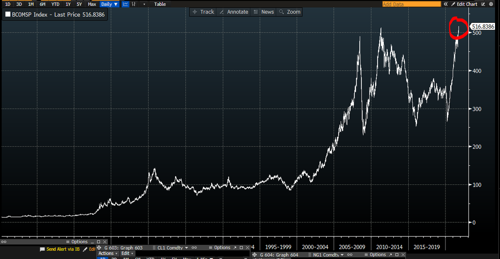500x259 pixels.
Task: Click the link icon in Graph 604 titlebar
Action: click(x=350, y=255)
